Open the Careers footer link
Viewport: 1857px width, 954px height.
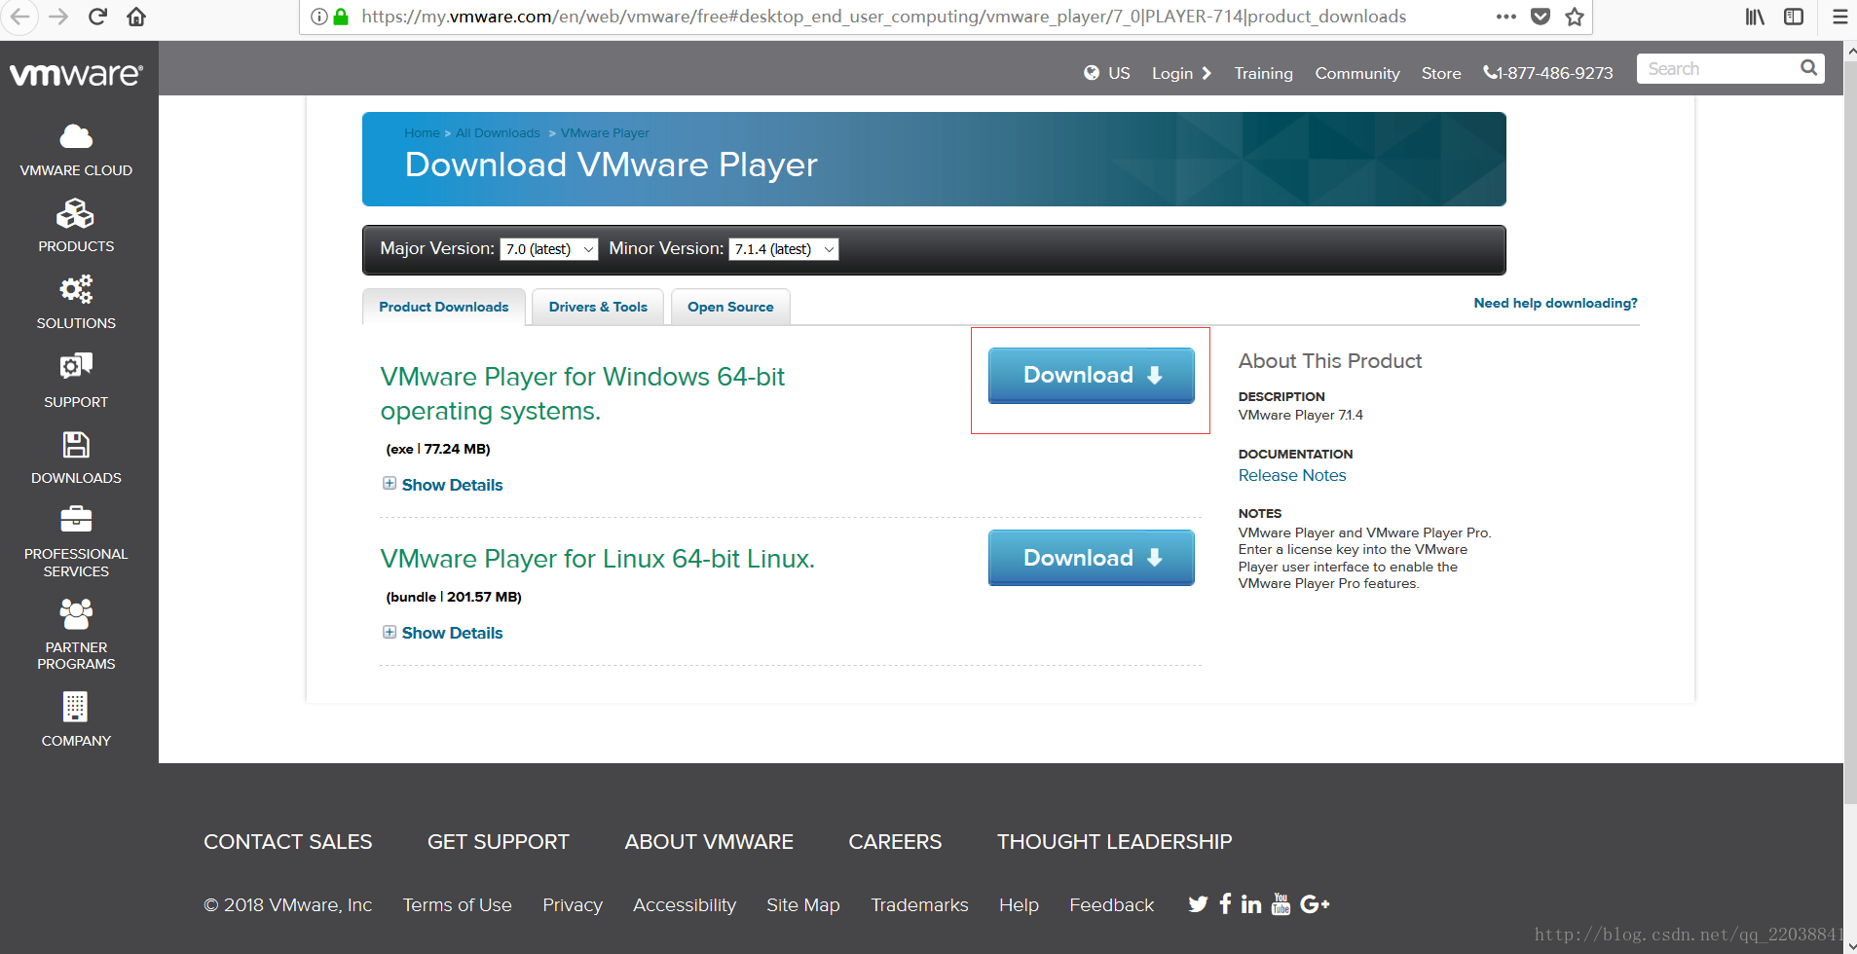point(895,842)
